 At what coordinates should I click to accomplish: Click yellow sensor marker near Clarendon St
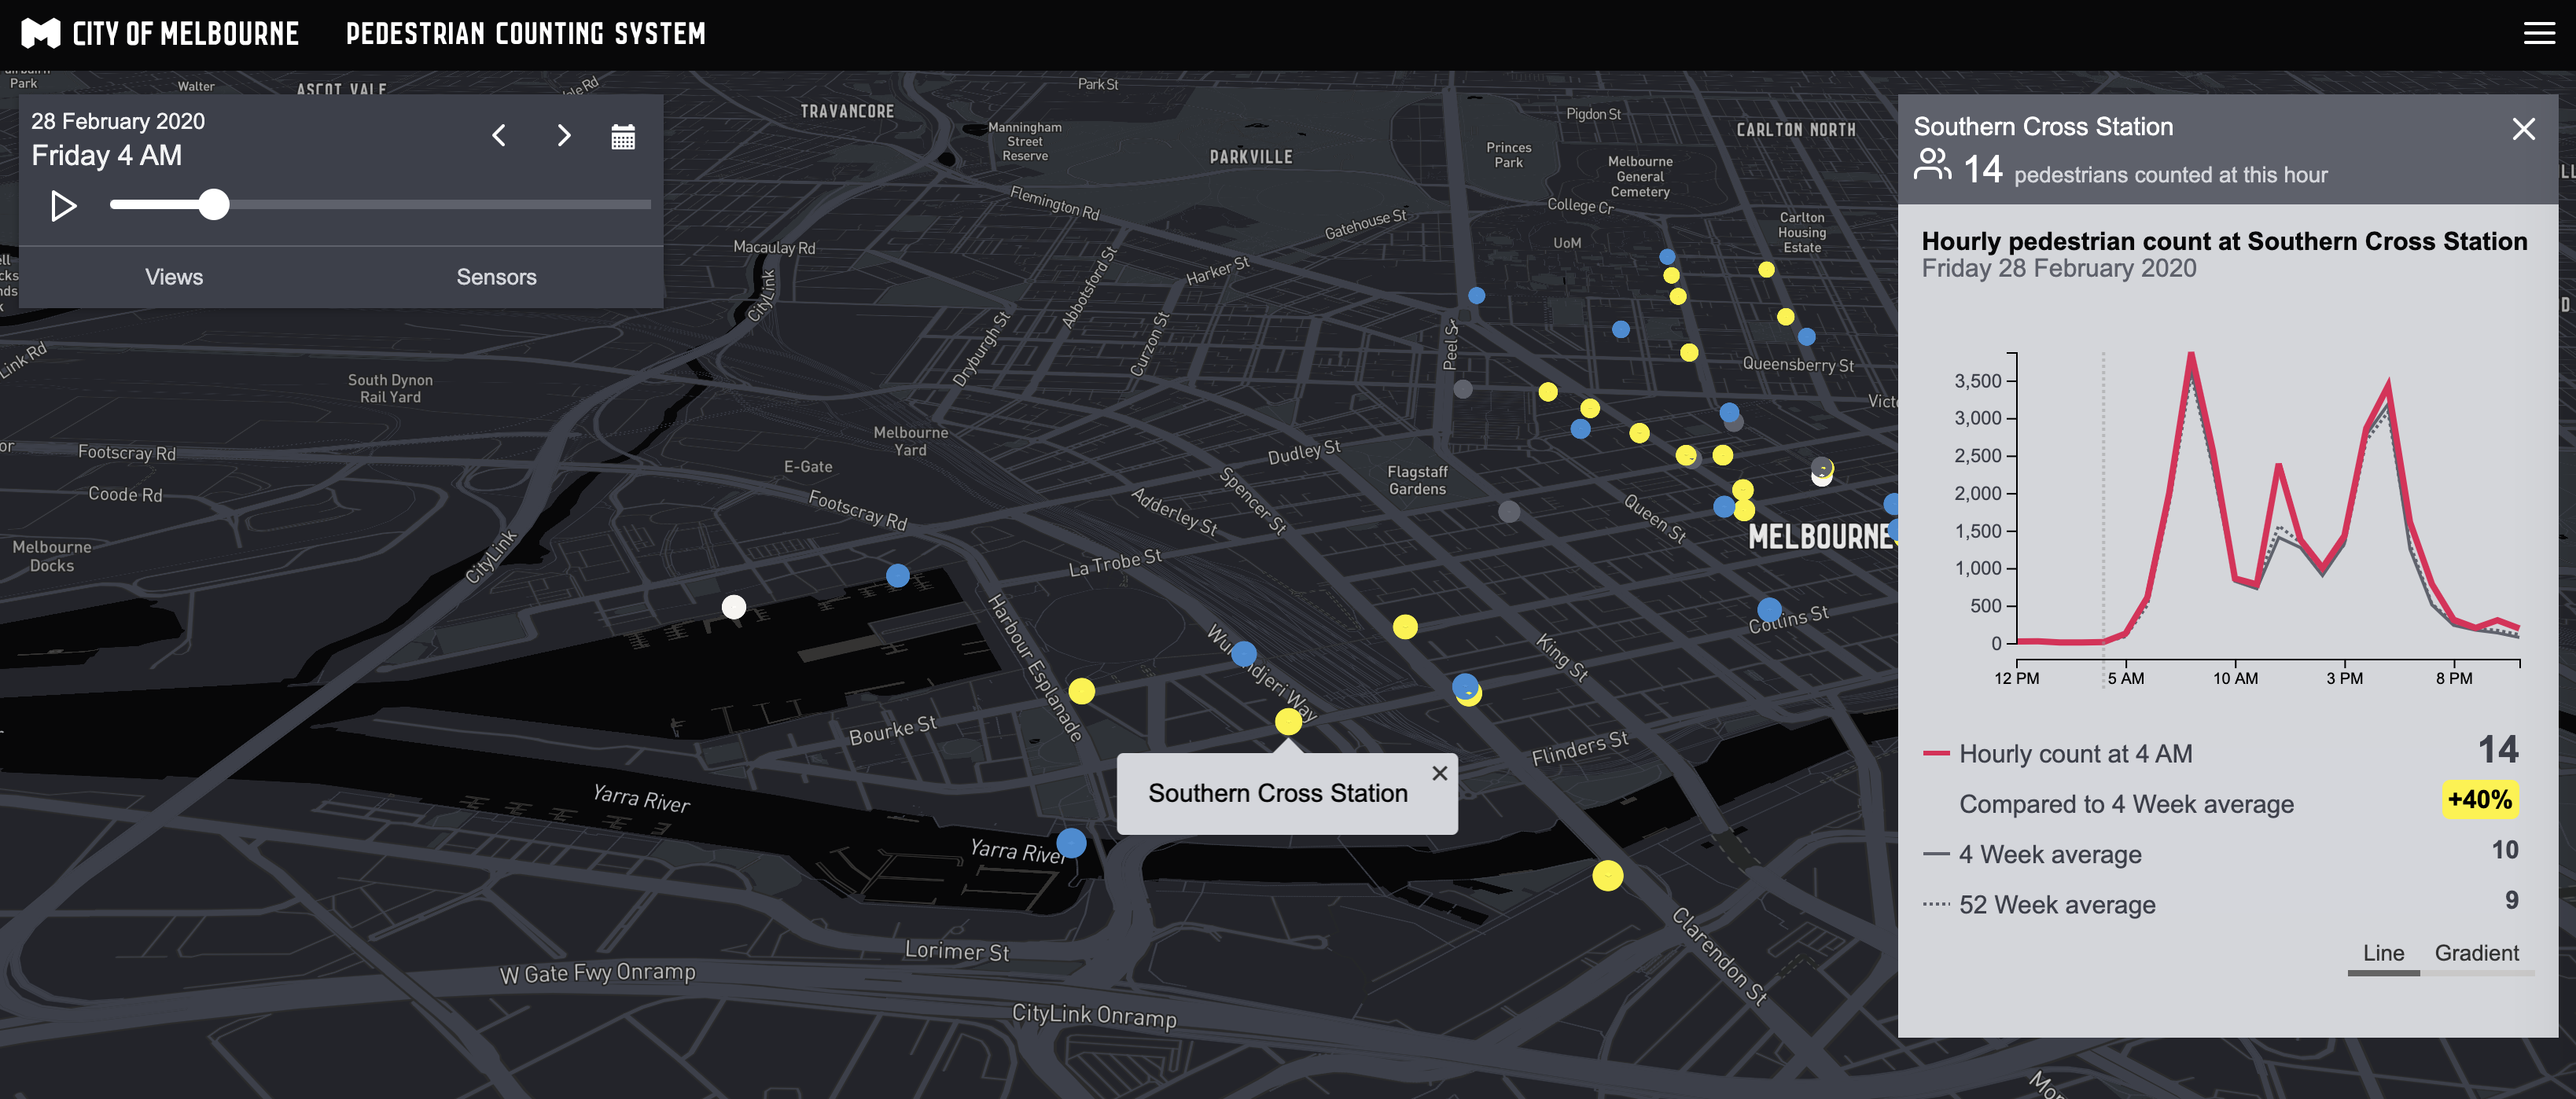(1607, 876)
